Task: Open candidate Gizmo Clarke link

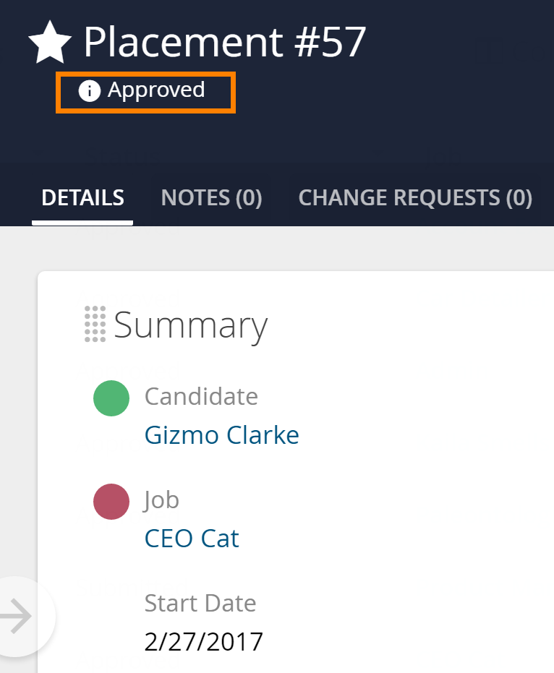Action: pos(221,435)
